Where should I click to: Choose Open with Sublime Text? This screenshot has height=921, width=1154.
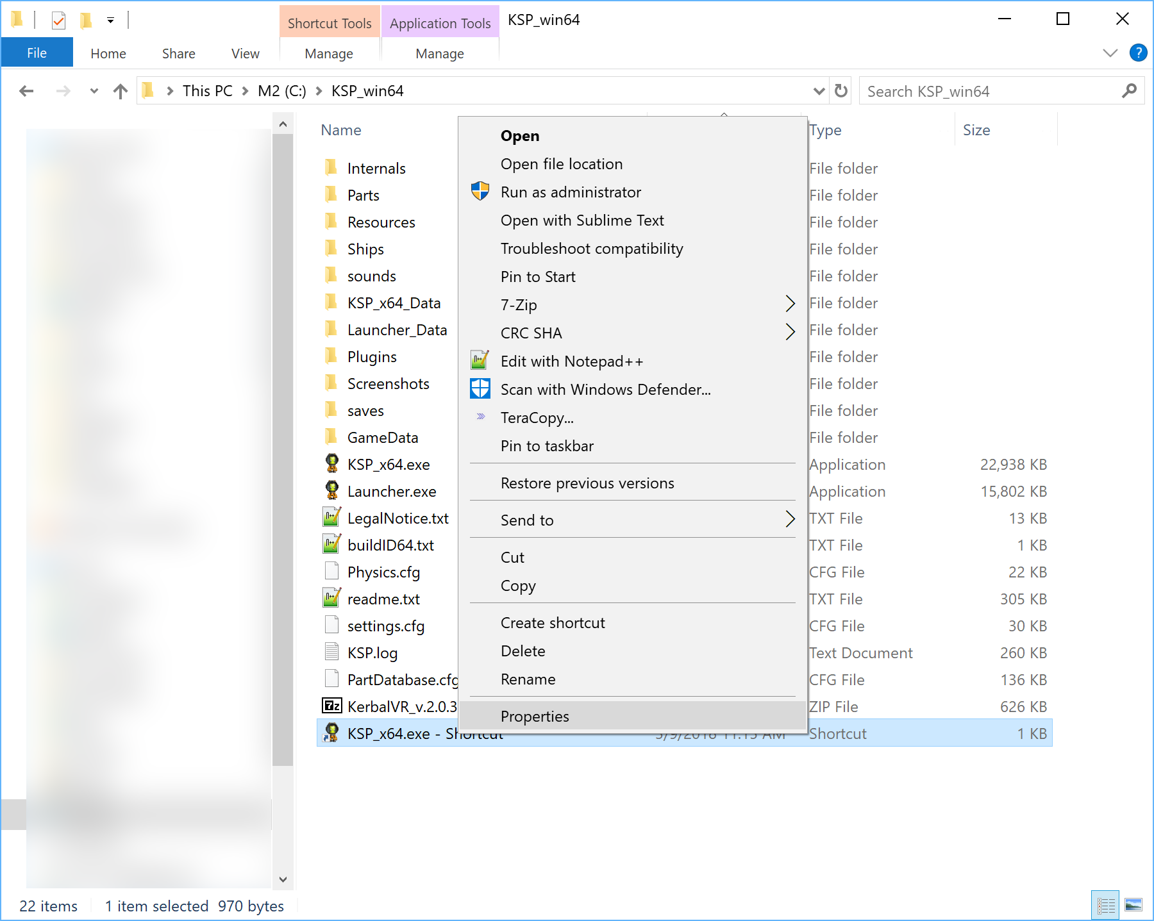(633, 220)
